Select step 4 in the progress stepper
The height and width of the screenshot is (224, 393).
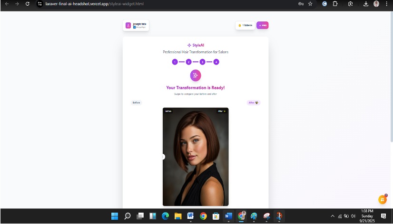pyautogui.click(x=216, y=62)
